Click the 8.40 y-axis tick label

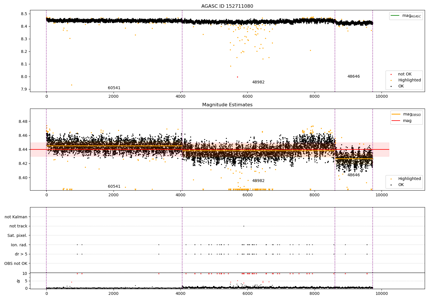[x=23, y=178]
